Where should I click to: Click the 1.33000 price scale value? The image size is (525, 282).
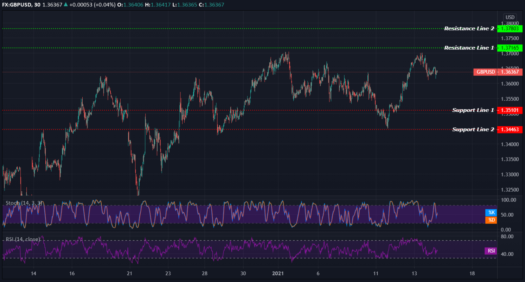tap(510, 174)
